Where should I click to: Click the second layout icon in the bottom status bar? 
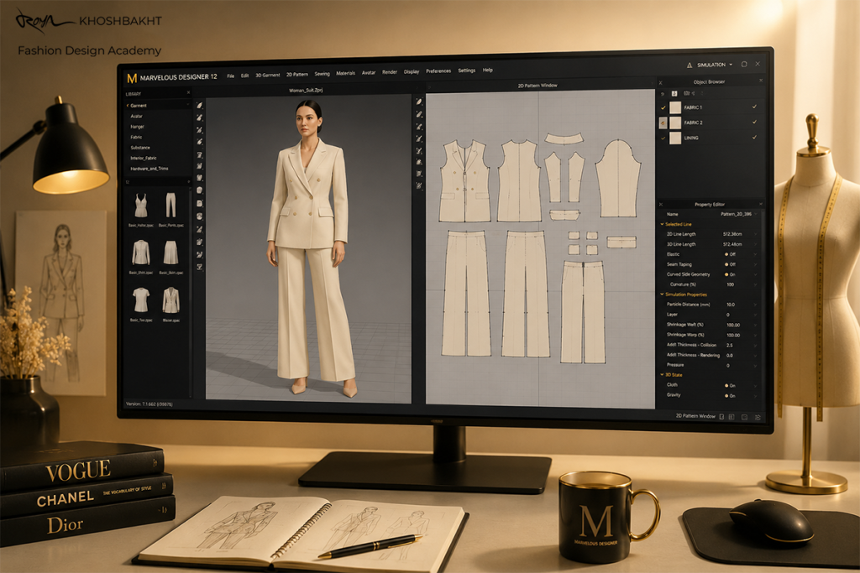click(x=732, y=417)
